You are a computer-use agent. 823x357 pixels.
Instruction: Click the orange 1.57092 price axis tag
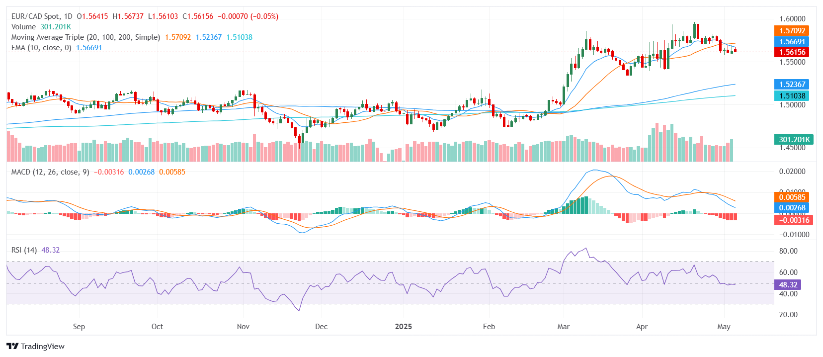click(792, 31)
